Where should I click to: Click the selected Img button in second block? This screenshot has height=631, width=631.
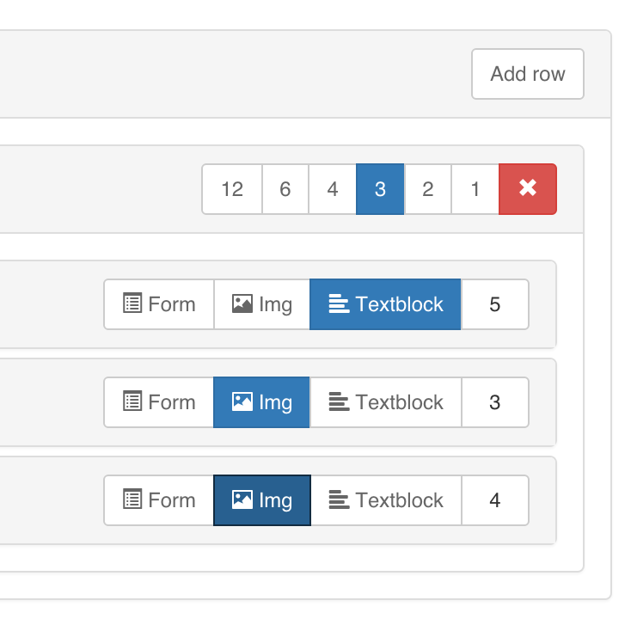coord(262,402)
